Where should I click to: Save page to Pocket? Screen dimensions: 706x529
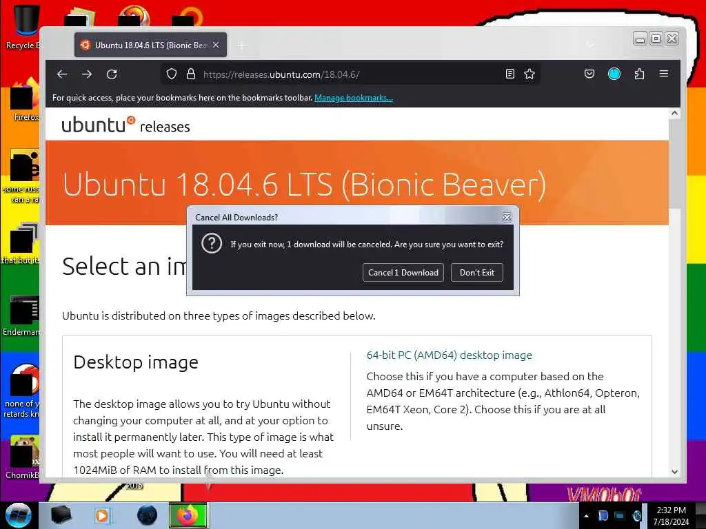(x=589, y=74)
